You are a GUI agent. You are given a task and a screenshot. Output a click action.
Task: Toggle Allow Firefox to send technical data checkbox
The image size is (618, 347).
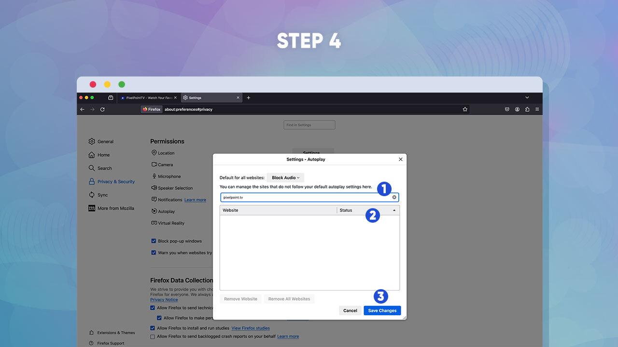153,307
